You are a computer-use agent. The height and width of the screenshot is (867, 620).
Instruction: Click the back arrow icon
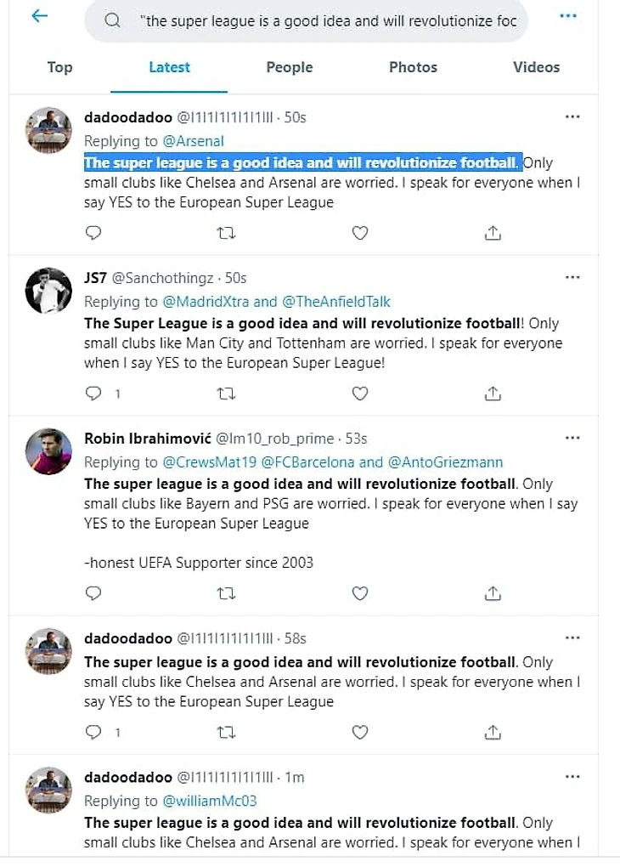(39, 16)
